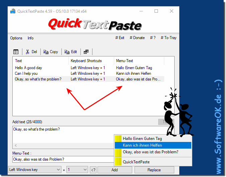This screenshot has width=226, height=177.
Task: Click the 'Kann ich ihnen Helfen' list cell
Action: point(134,73)
